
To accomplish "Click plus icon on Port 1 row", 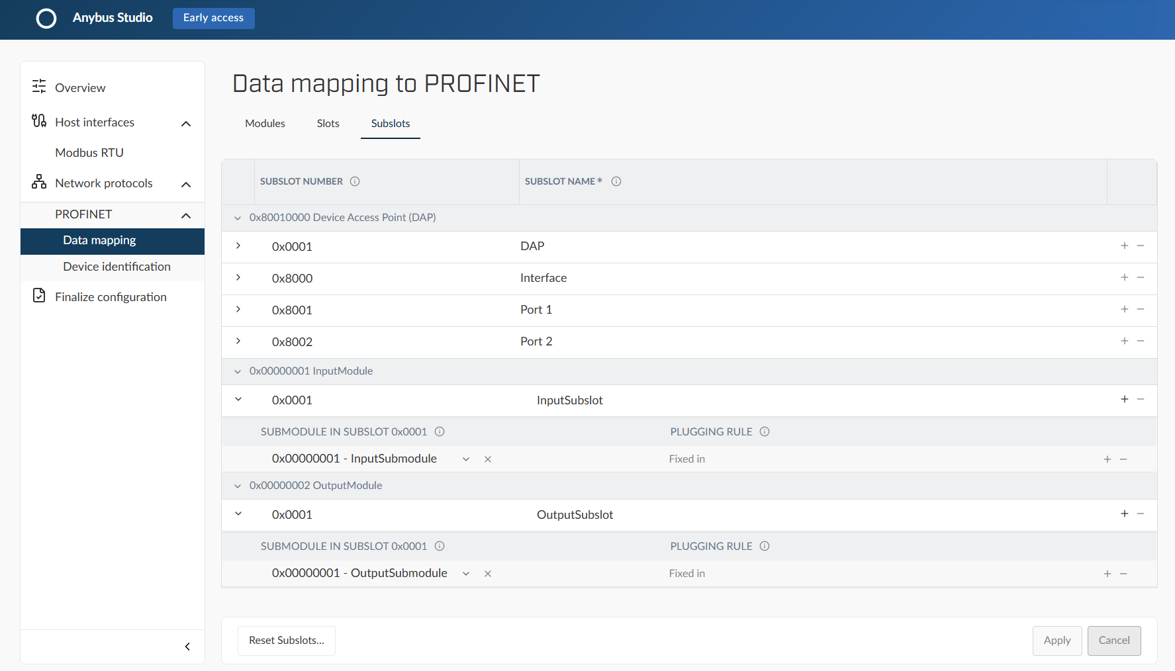I will 1124,309.
